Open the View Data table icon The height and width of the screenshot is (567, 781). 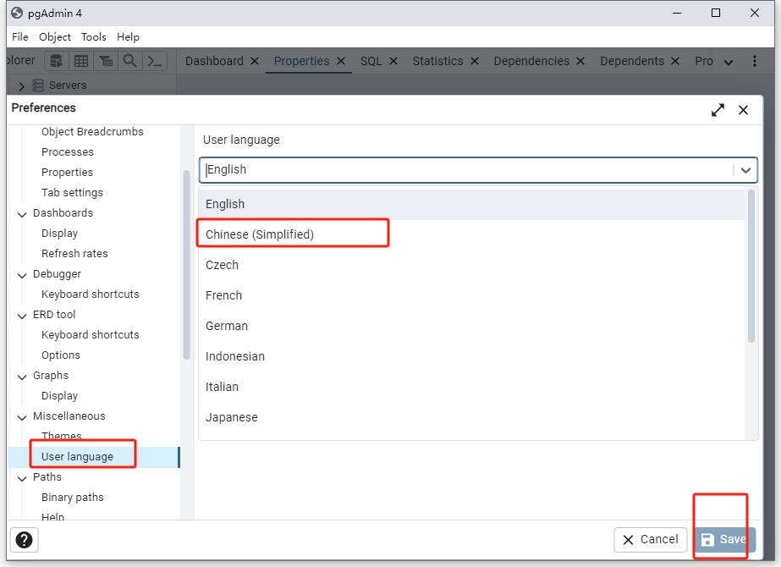point(81,61)
